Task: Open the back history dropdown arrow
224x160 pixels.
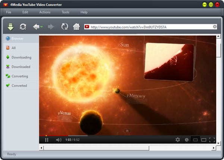Action: [42, 27]
